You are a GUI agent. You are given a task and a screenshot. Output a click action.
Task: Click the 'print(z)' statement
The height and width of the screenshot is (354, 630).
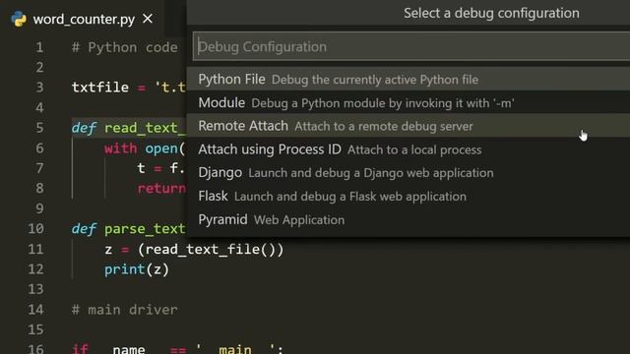(x=137, y=268)
